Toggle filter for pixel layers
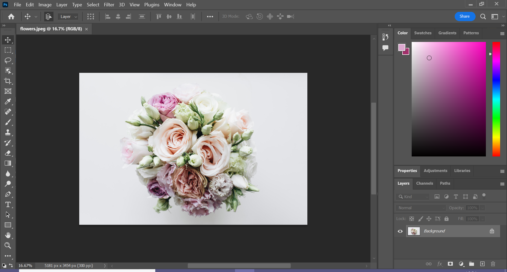This screenshot has height=272, width=507. tap(437, 197)
